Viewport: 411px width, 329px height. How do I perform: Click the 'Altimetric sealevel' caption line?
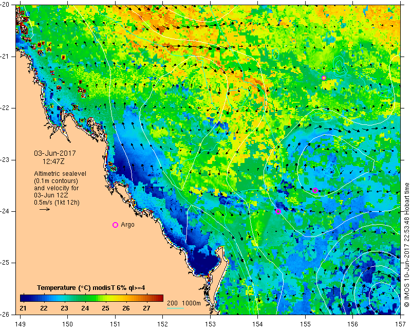60,174
